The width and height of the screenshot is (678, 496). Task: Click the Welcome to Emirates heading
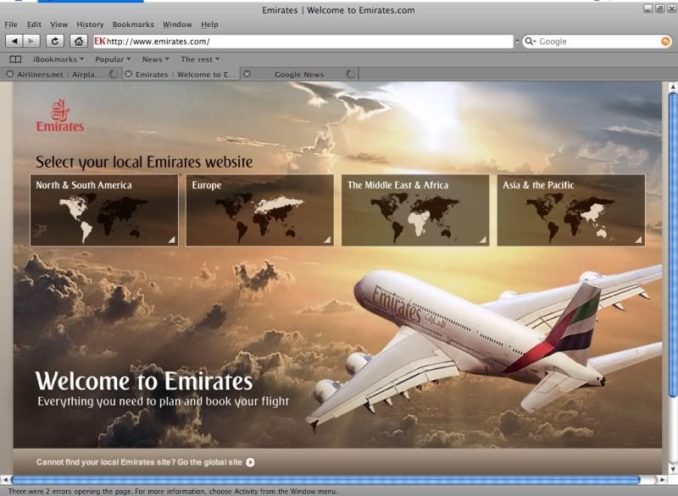144,382
